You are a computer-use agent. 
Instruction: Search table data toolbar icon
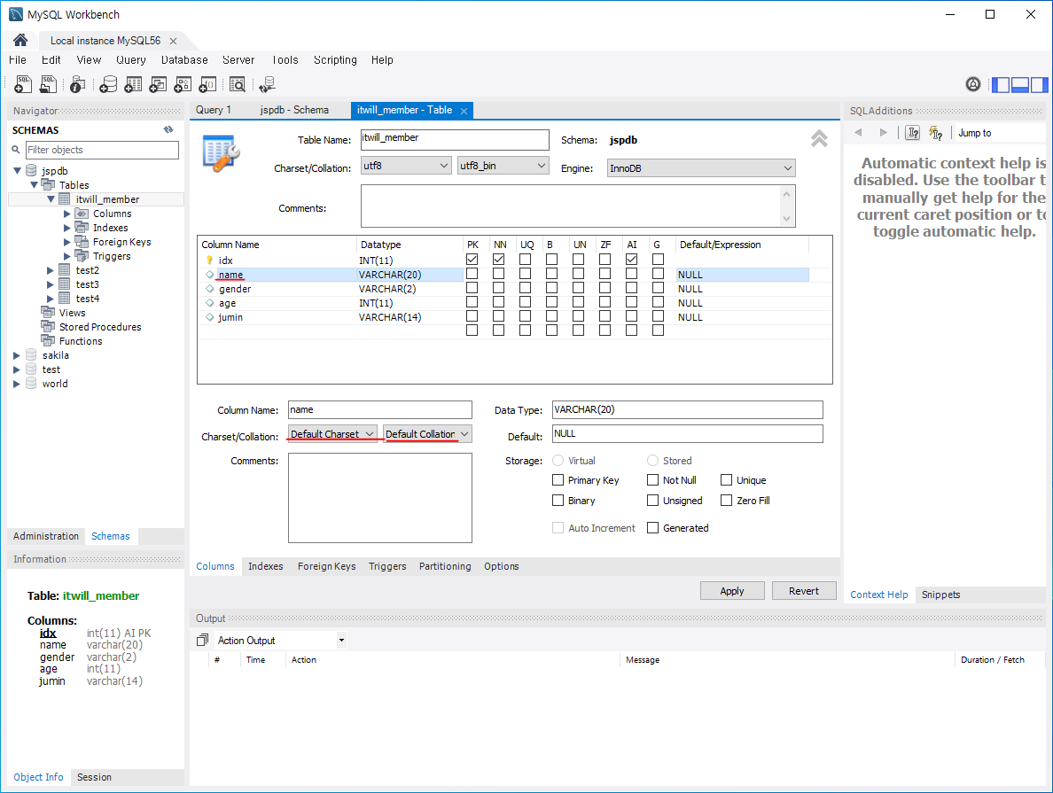(238, 84)
